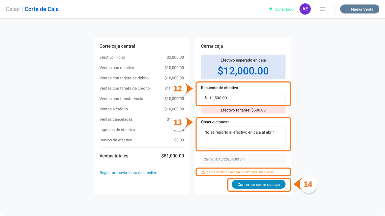Viewport: 385px width, 216px height.
Task: Click the Ventas totales amount
Action: click(173, 156)
